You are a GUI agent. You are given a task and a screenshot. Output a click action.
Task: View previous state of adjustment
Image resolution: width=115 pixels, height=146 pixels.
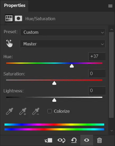(x=61, y=140)
